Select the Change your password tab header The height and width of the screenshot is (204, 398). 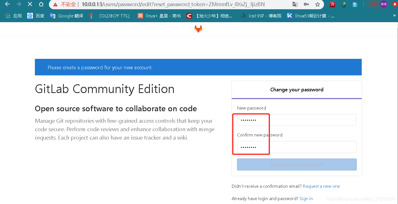point(297,90)
